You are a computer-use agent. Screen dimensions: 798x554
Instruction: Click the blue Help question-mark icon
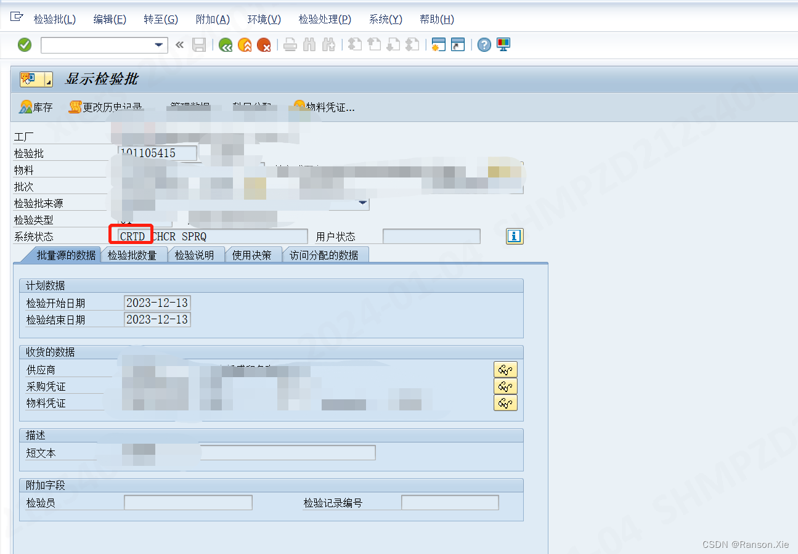(484, 45)
